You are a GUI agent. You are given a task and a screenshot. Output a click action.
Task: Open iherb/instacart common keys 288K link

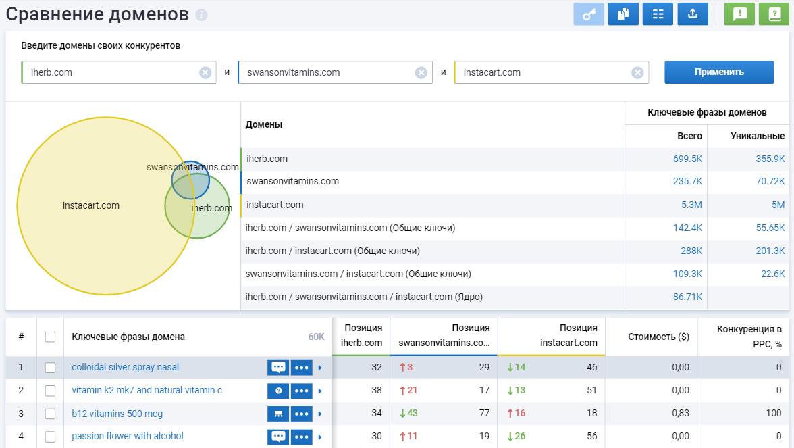[691, 251]
